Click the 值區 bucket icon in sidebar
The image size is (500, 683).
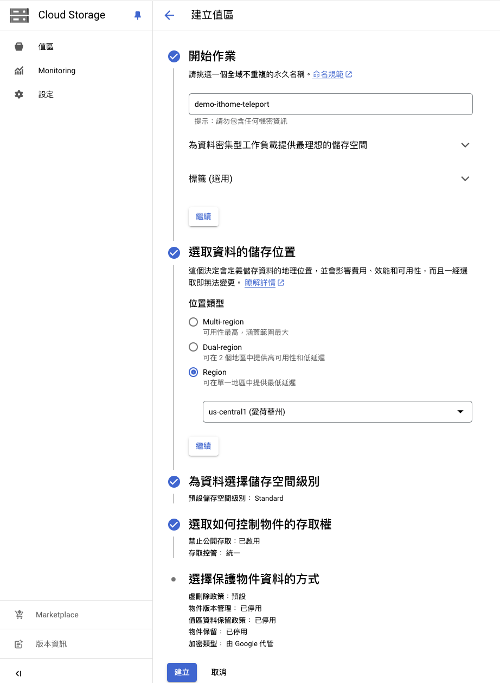point(19,47)
